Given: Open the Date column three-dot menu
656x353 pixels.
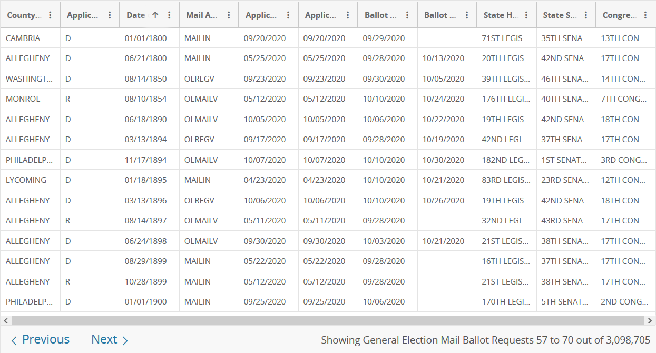Looking at the screenshot, I should pos(169,15).
